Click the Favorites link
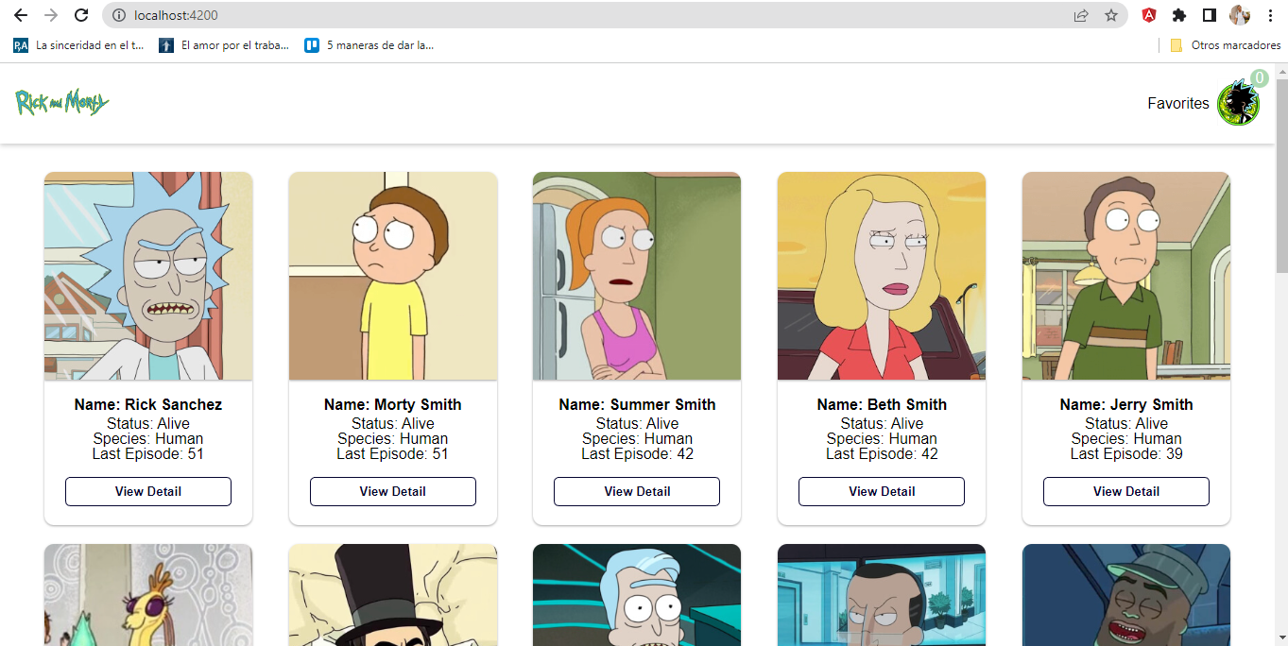Screen dimensions: 1288x646 pos(1177,103)
